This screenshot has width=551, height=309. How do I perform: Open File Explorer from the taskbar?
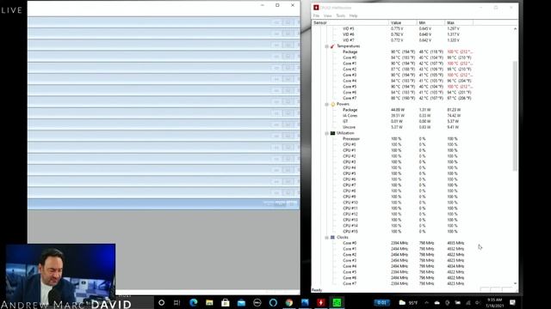209,302
